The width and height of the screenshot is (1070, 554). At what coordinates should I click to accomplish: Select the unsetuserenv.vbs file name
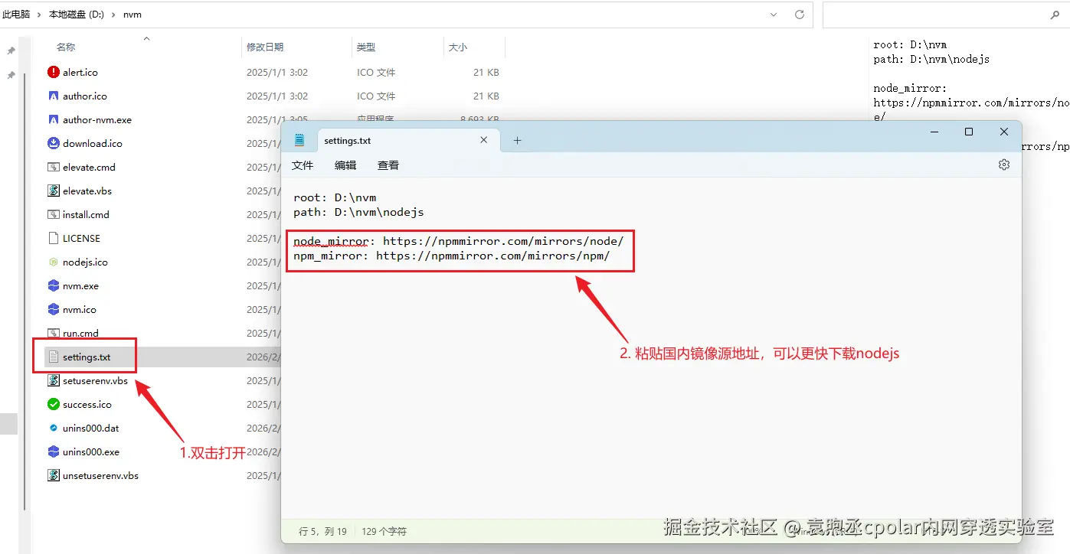point(100,476)
